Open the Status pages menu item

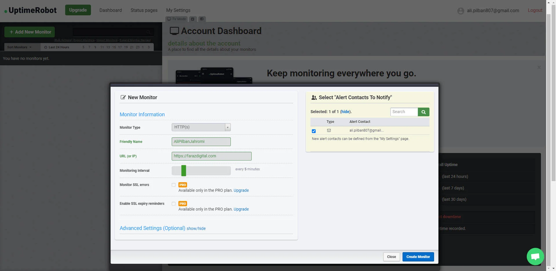[144, 10]
